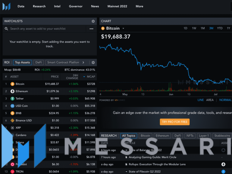Image resolution: width=232 pixels, height=174 pixels.
Task: Filter research by Layer-1
Action: click(204, 136)
